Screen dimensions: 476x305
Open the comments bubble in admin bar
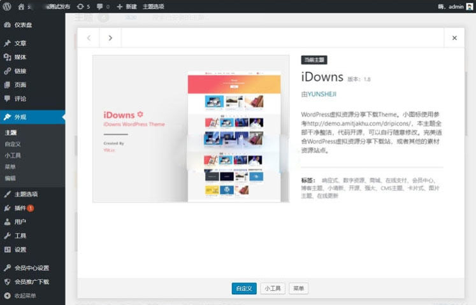(x=103, y=6)
